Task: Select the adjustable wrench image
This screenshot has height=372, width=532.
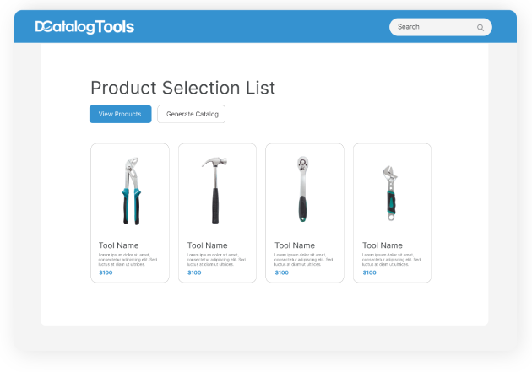Action: point(390,192)
